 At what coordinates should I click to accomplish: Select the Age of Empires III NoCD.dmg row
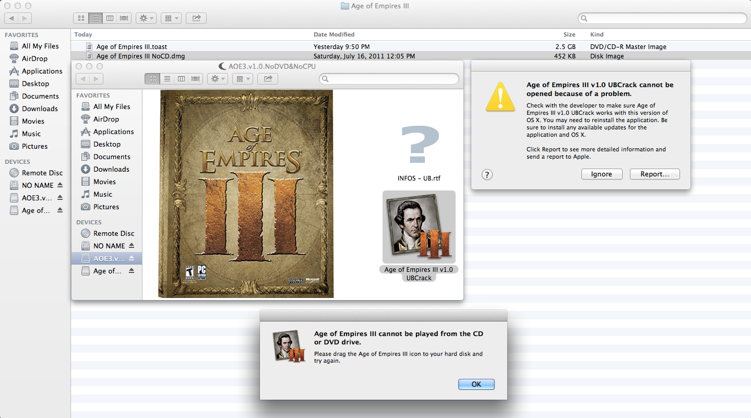point(411,56)
